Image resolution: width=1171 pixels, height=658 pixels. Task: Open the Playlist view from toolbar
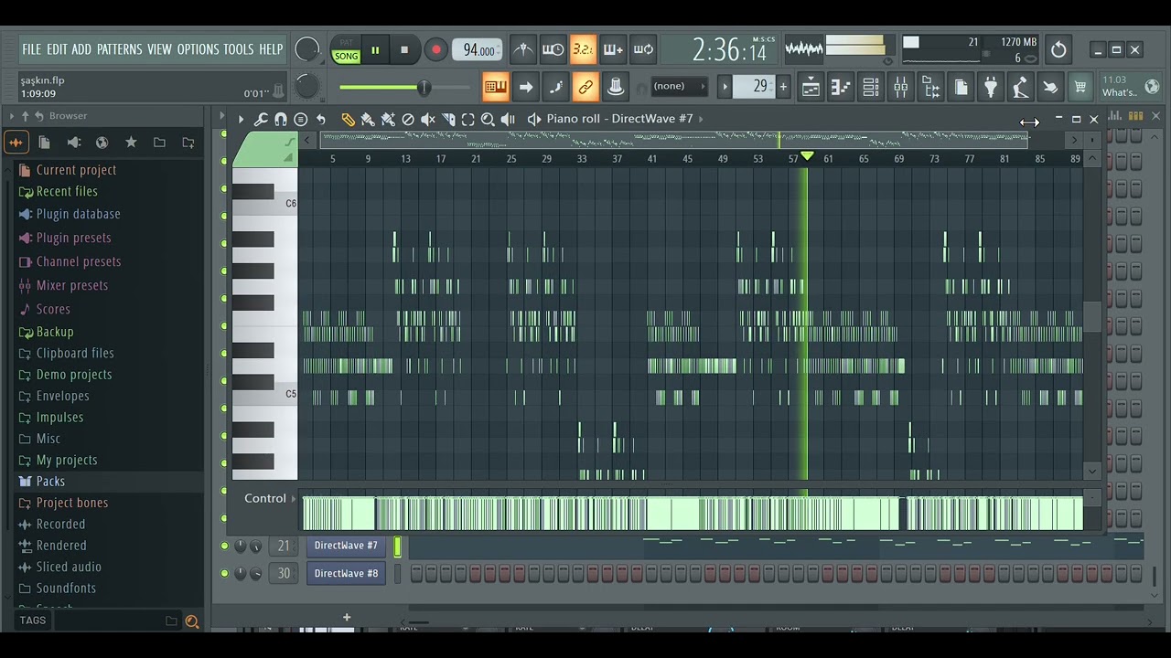tap(811, 88)
